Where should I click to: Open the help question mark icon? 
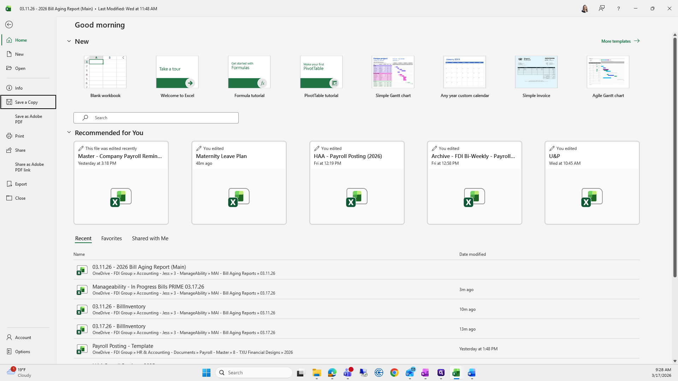(x=618, y=8)
